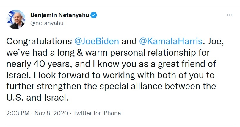Click the 2:03 PM timestamp
Image resolution: width=240 pixels, height=127 pixels.
coord(17,113)
